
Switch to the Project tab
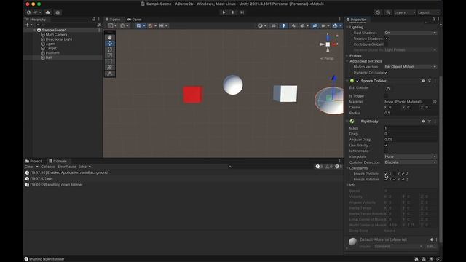click(x=33, y=161)
